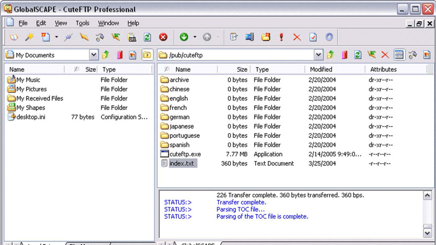
Task: Open the Tools menu
Action: click(82, 23)
